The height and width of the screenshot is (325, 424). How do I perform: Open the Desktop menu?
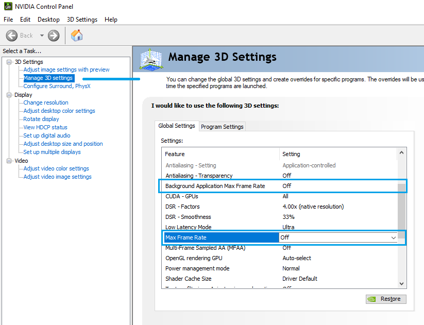coord(48,20)
